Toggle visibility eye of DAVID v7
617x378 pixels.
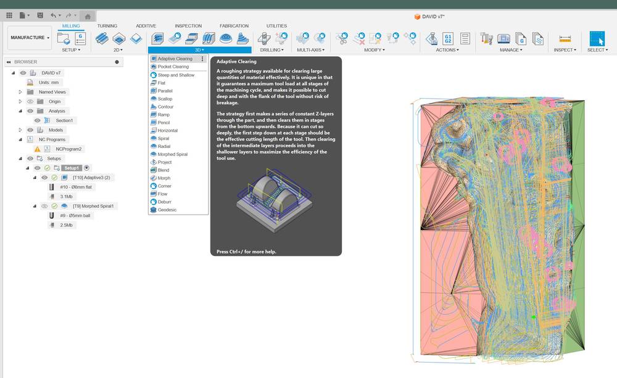click(23, 73)
